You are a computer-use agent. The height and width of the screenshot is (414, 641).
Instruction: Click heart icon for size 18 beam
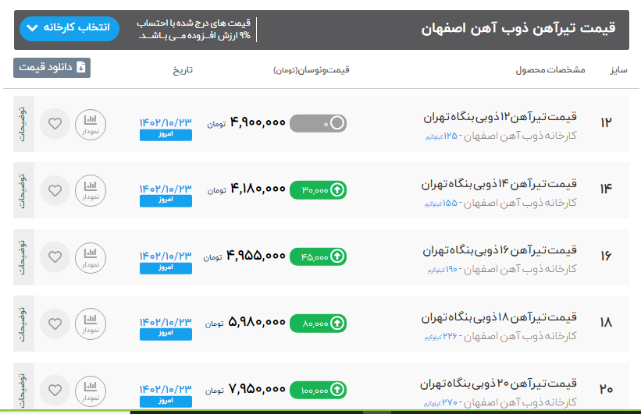[55, 322]
